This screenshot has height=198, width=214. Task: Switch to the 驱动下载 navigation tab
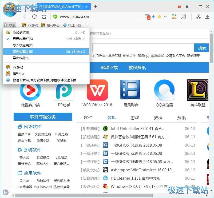pos(109,68)
